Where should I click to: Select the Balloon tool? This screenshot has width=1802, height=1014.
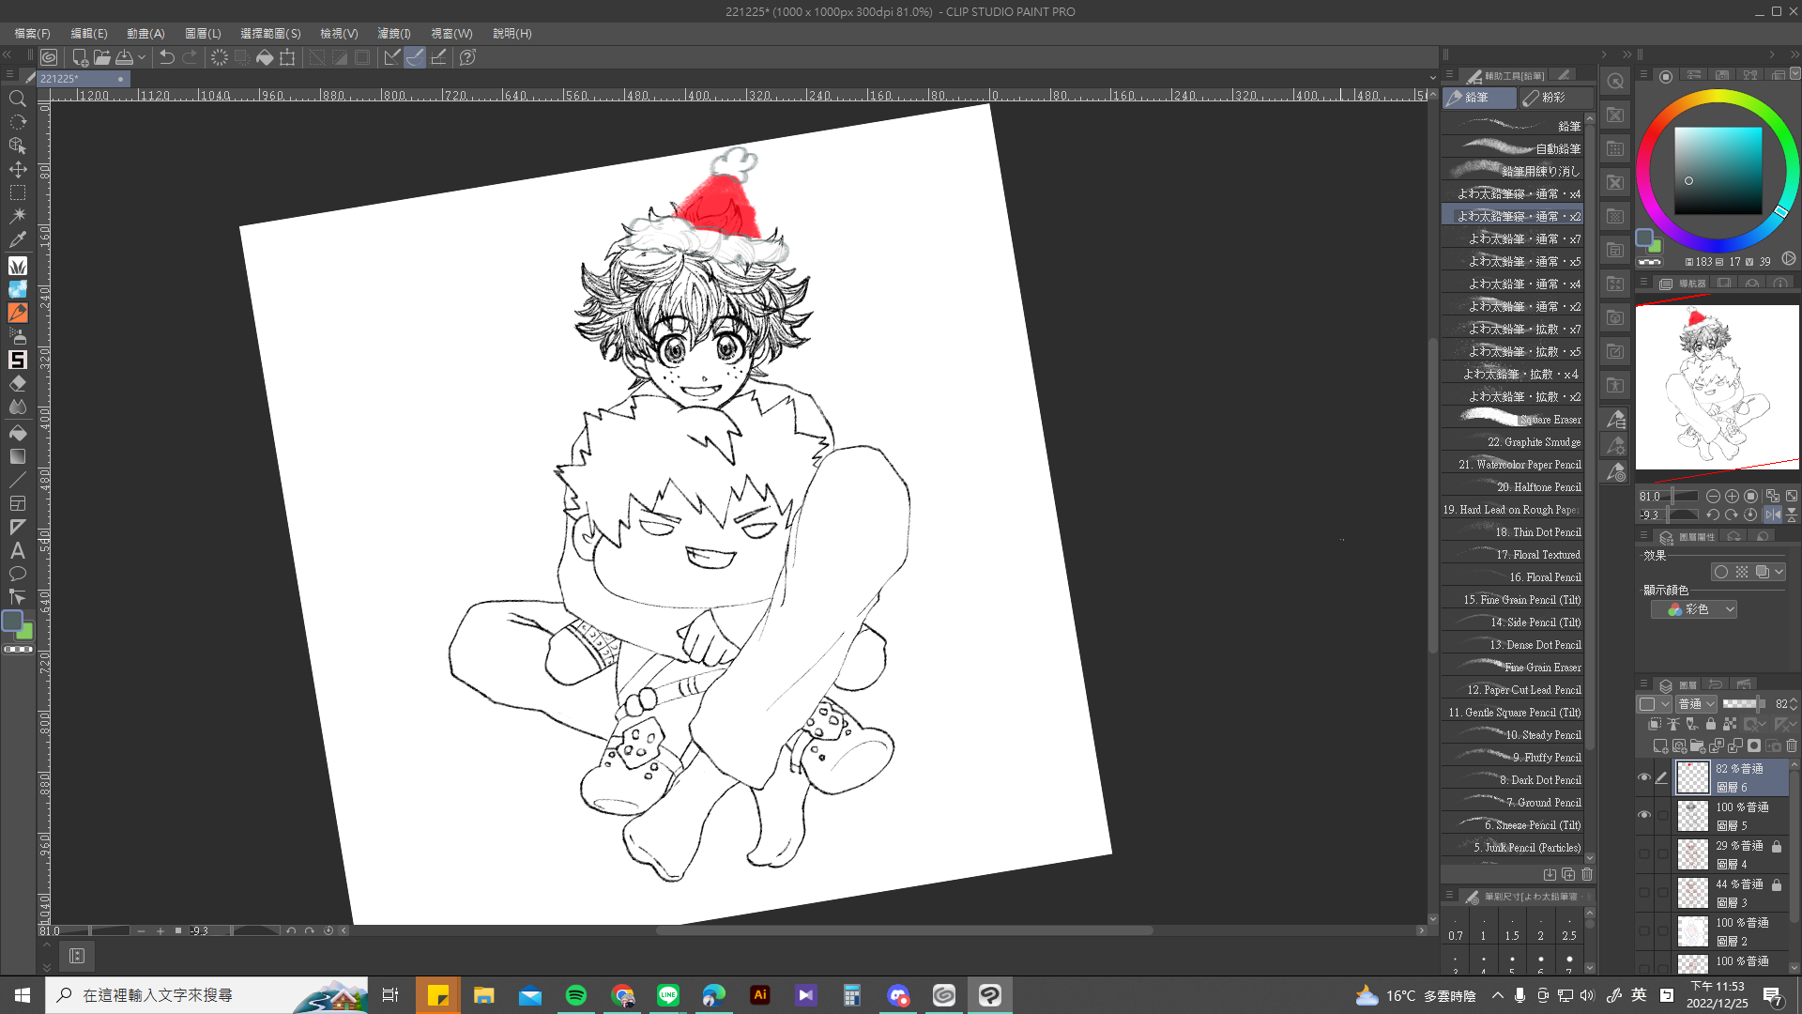(17, 574)
